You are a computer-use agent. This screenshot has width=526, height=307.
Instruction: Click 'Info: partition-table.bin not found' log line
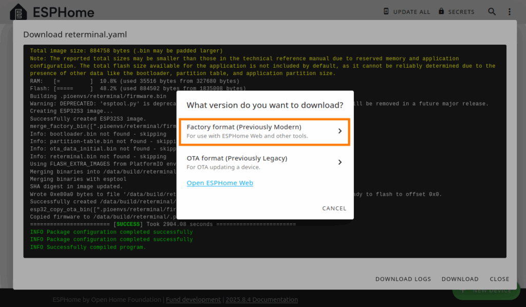click(103, 141)
